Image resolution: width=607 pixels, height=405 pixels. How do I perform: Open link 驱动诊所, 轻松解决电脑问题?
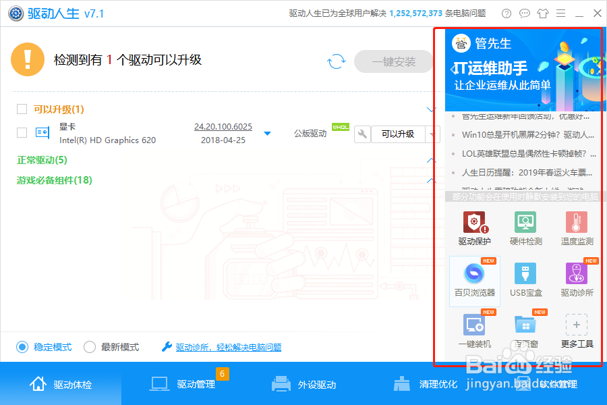click(229, 347)
